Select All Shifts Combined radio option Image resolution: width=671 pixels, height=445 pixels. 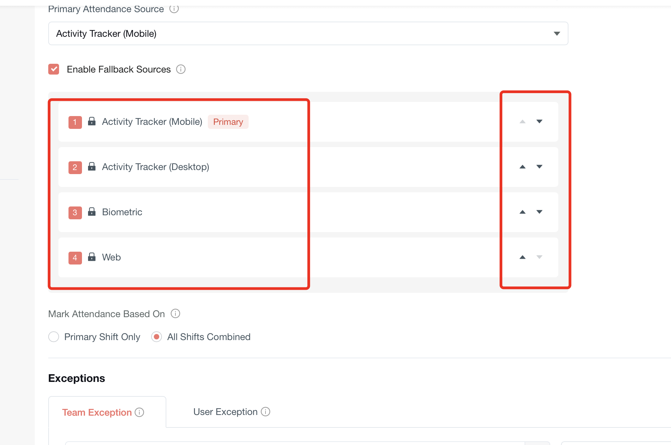tap(157, 337)
